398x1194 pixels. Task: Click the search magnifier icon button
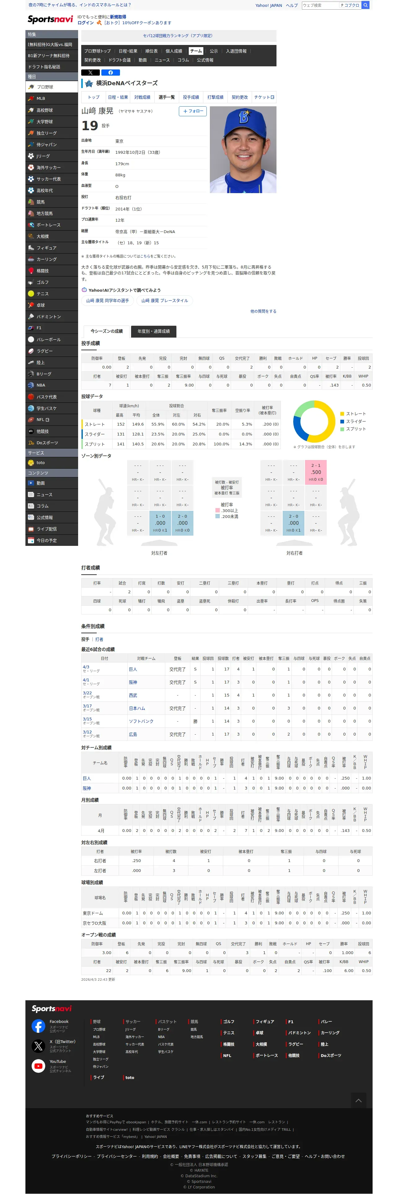(365, 5)
